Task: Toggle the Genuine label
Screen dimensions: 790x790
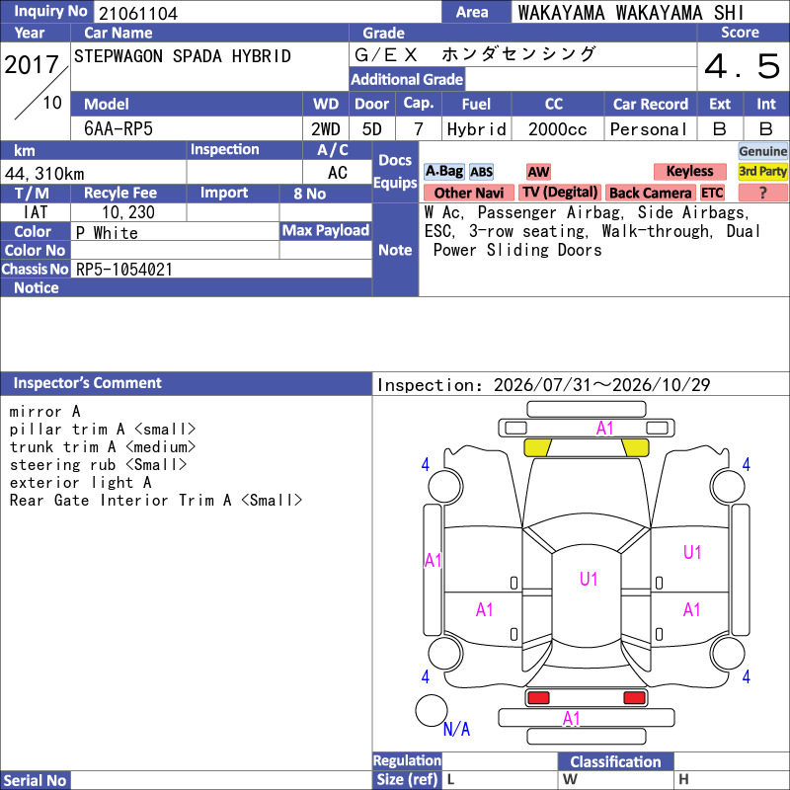Action: (762, 151)
